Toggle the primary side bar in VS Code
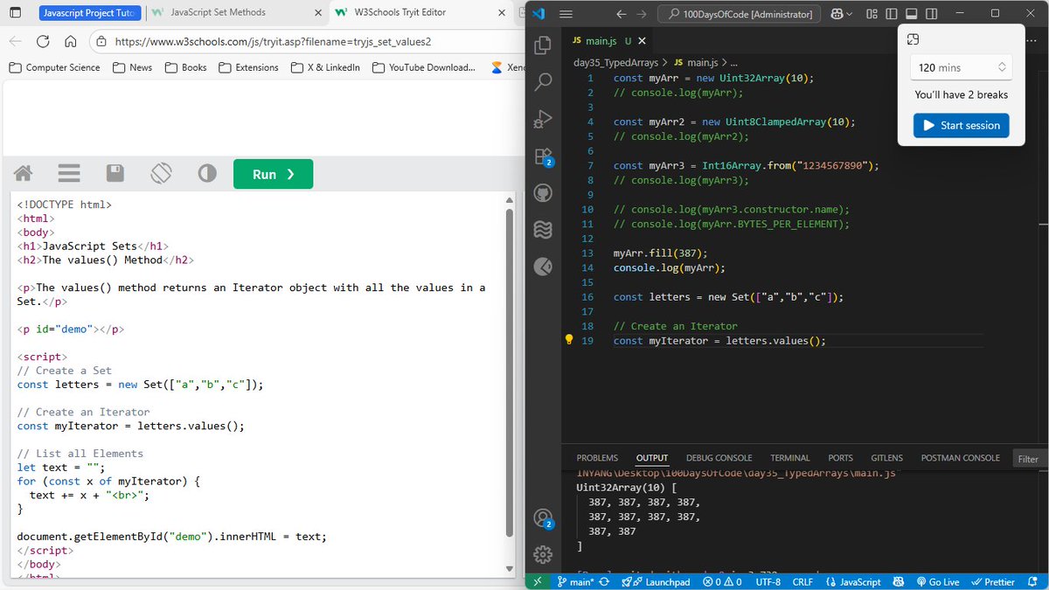Viewport: 1049px width, 590px height. [x=892, y=14]
